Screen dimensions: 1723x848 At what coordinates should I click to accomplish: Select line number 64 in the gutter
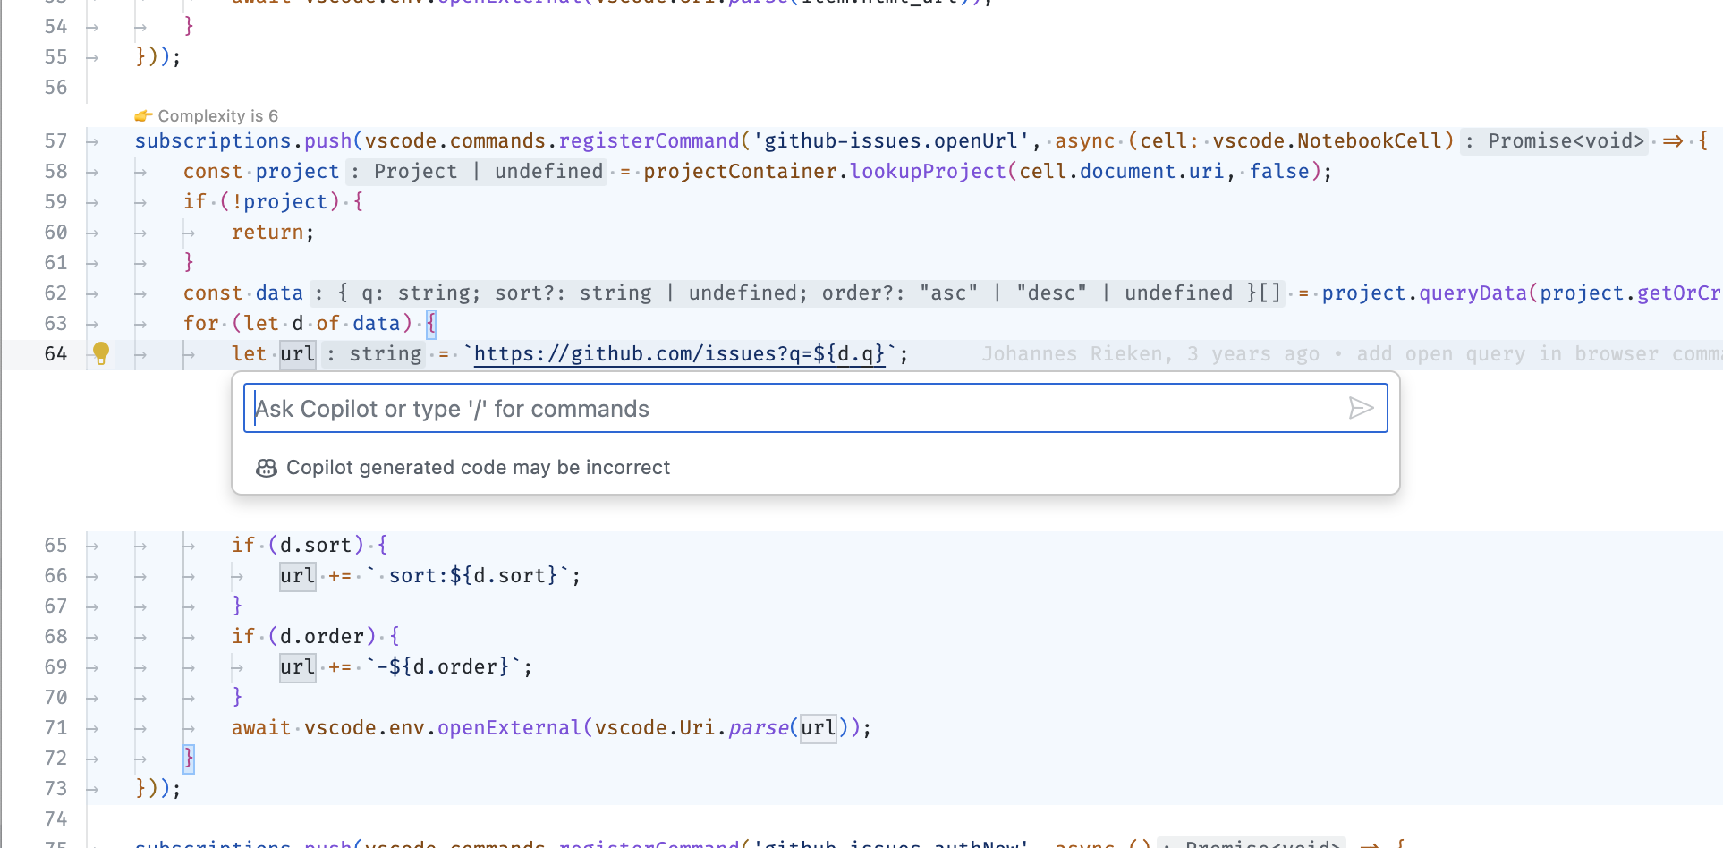(55, 353)
